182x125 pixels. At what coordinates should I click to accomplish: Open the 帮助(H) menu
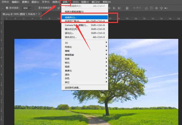107,2
